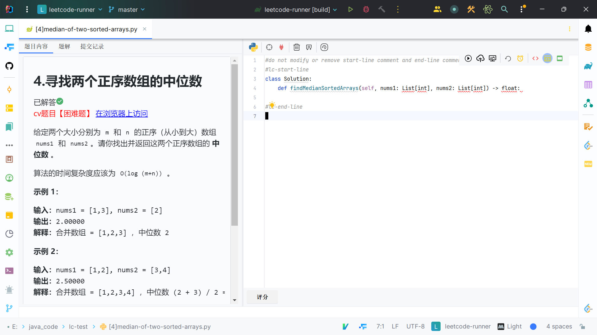Click the red plug icon in the editor toolbar

(281, 47)
